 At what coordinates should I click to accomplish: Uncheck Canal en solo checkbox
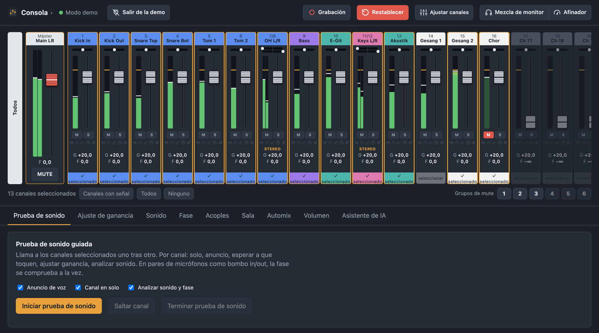78,287
